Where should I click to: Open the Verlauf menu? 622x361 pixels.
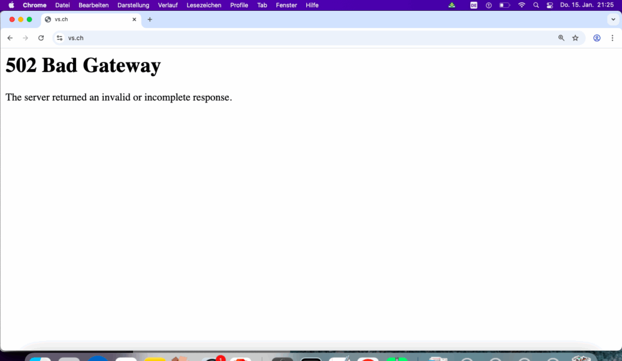[168, 5]
